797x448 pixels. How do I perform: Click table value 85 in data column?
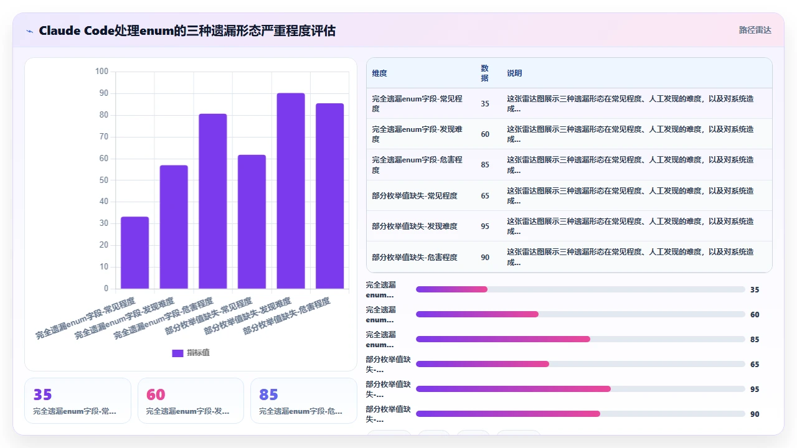pyautogui.click(x=485, y=165)
